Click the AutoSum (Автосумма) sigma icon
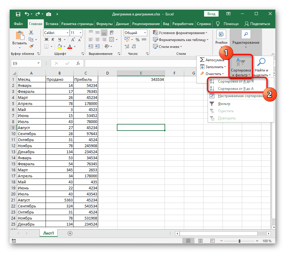Screen dimensions: 285x253 (x=202, y=60)
